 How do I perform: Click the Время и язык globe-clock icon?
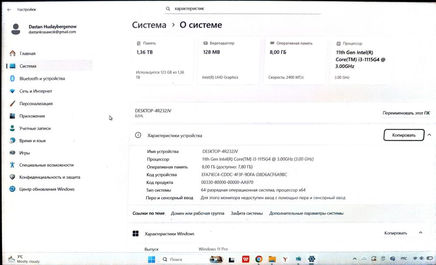click(12, 141)
